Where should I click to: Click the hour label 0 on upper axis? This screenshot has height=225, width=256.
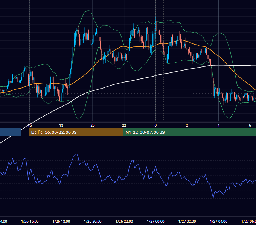(x=155, y=126)
